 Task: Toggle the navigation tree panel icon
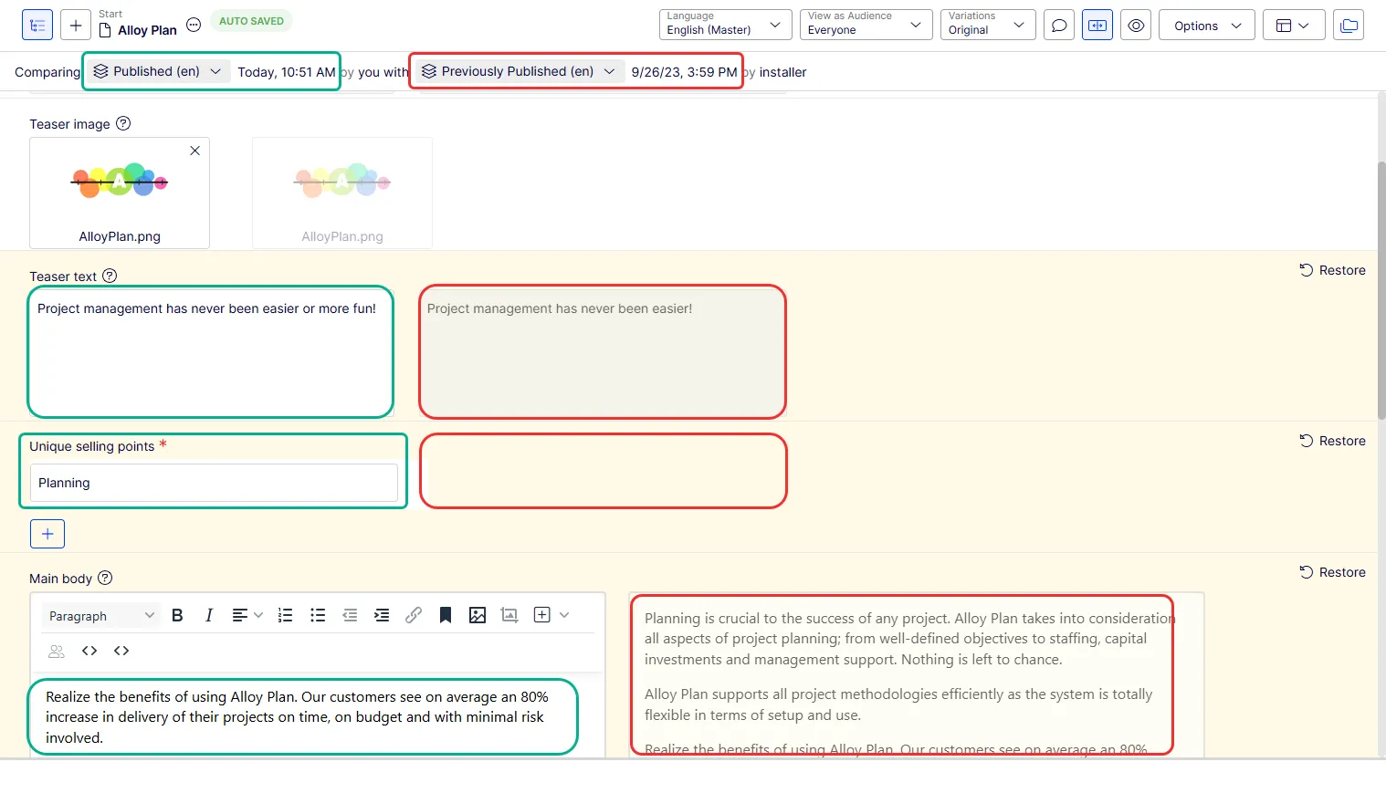click(37, 26)
